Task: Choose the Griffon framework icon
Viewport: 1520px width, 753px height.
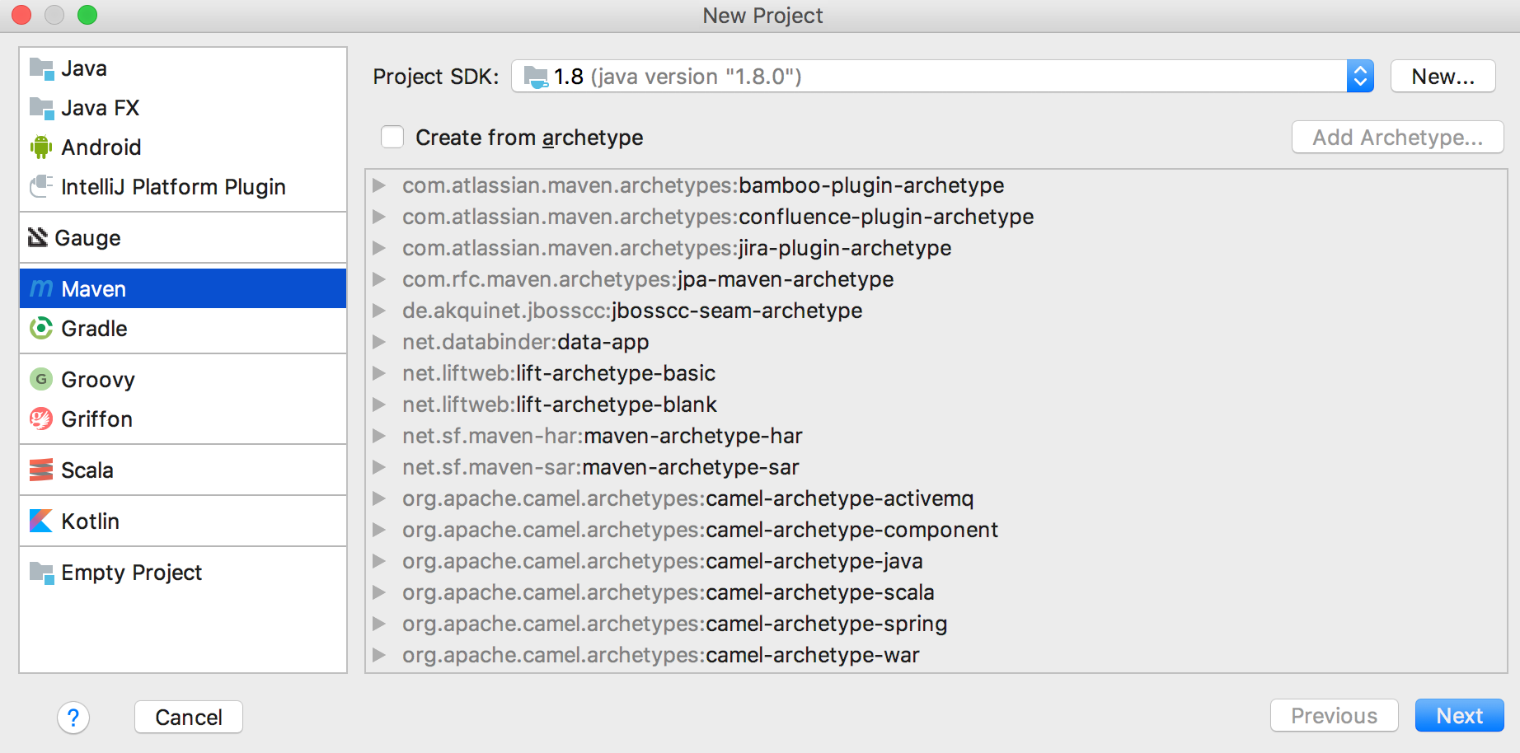Action: point(40,419)
